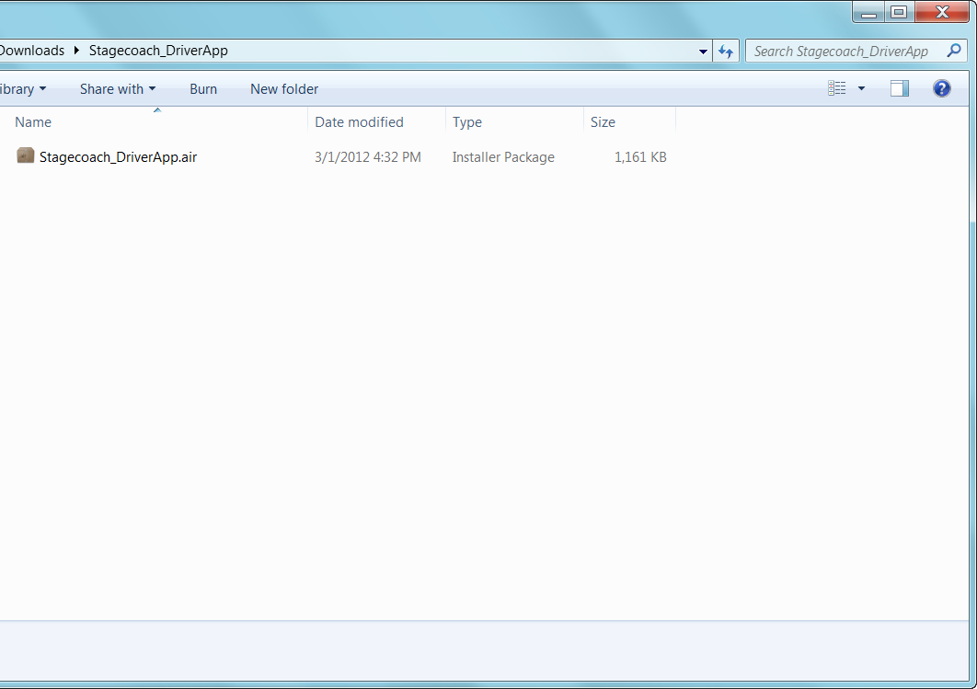
Task: Create a New folder
Action: (284, 89)
